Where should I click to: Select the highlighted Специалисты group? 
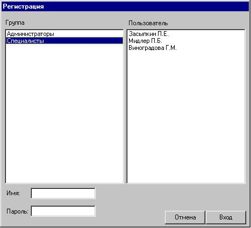point(64,41)
